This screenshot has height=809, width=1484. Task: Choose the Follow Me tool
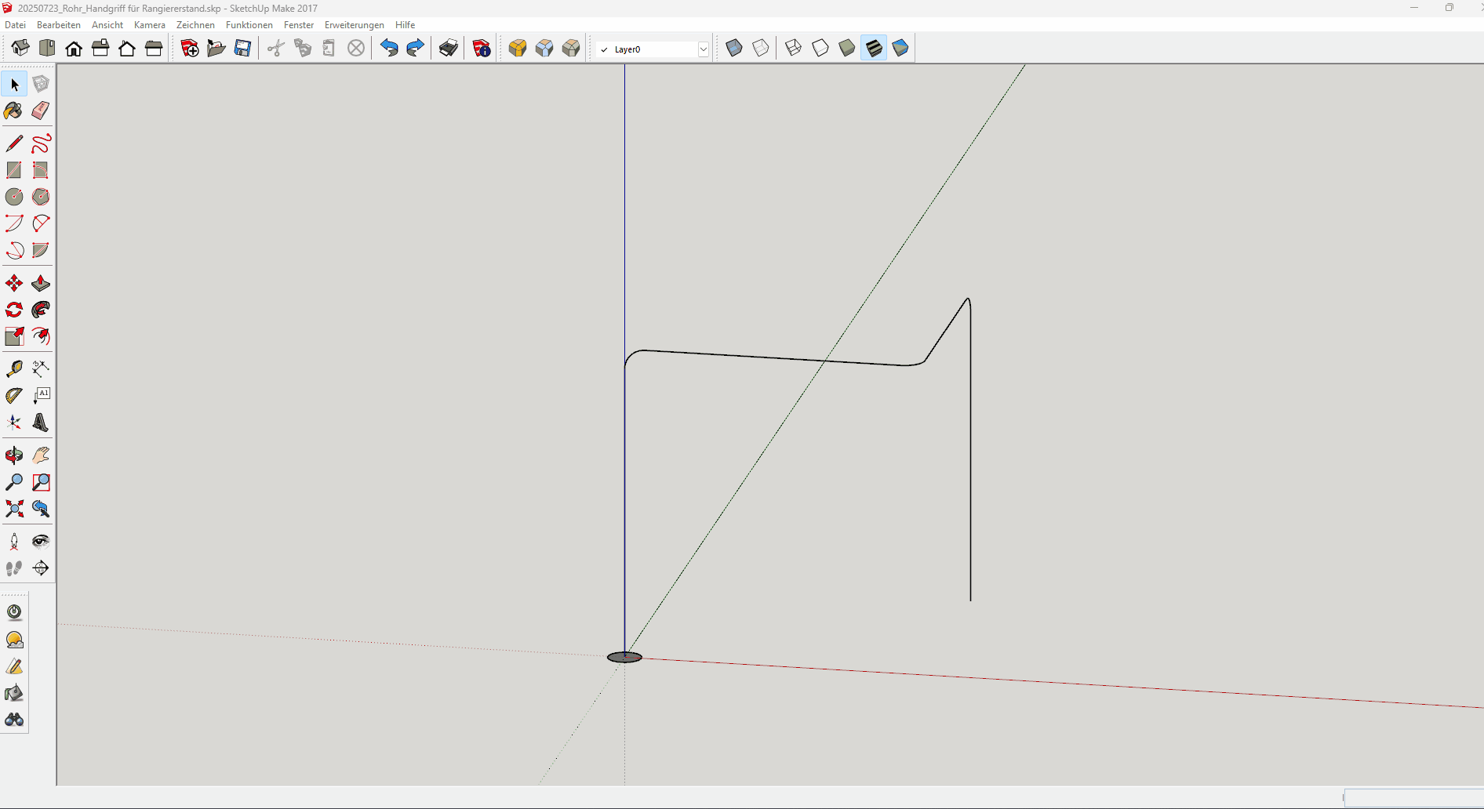41,310
